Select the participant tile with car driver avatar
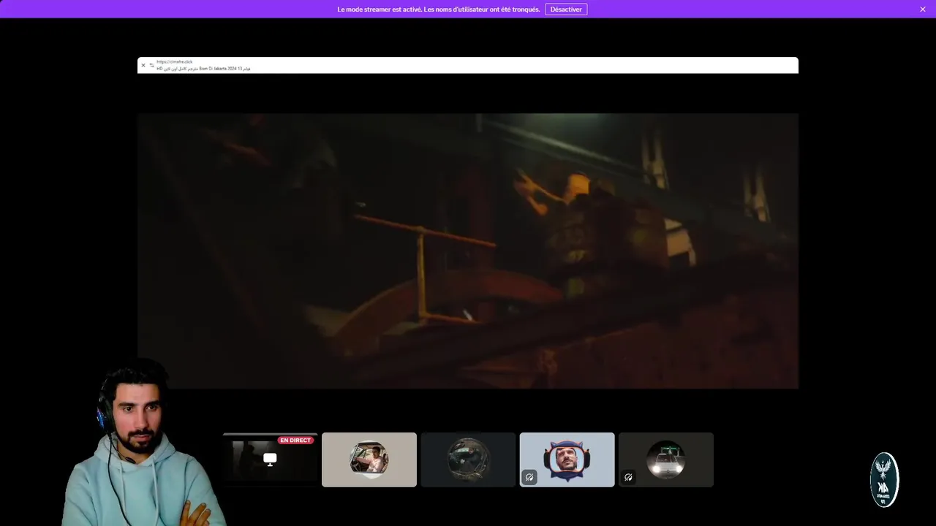 pyautogui.click(x=369, y=460)
